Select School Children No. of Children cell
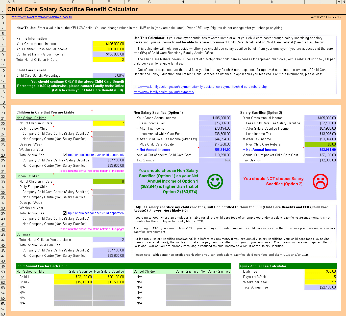 coord(109,181)
